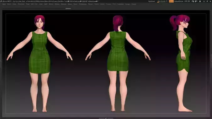Click the second UI colors icon
Screen dimensions: 212x119
pos(196,1)
